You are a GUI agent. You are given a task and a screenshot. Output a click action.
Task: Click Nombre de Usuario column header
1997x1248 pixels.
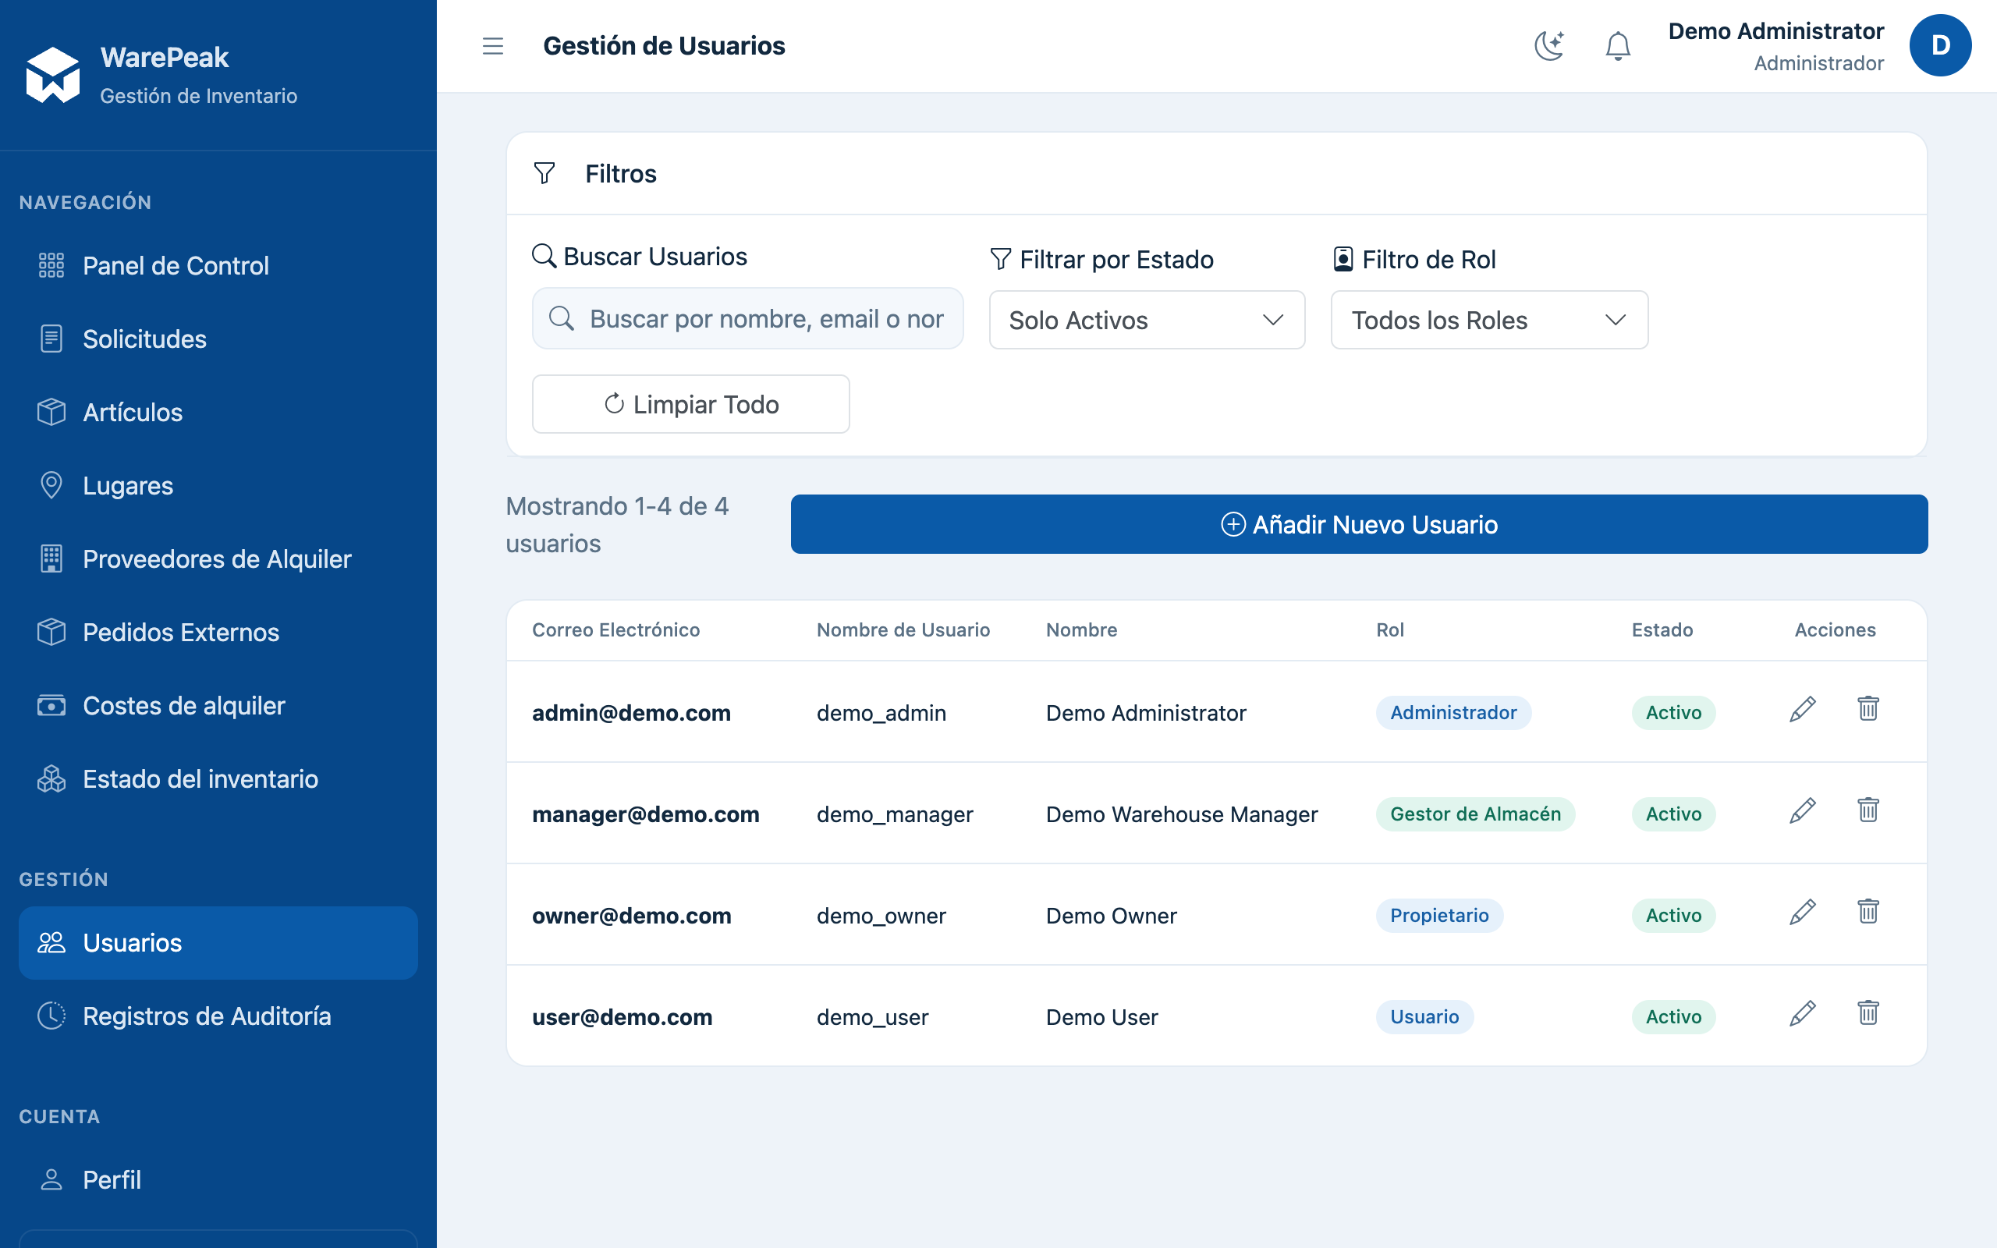pyautogui.click(x=903, y=629)
